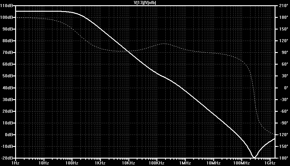Click the 70dB left axis label
Image resolution: width=290 pixels, height=166 pixels.
(8, 53)
